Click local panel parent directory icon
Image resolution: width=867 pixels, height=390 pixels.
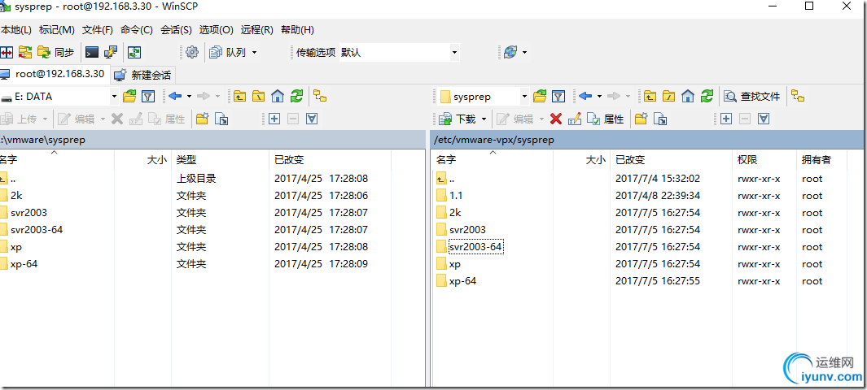click(x=240, y=97)
